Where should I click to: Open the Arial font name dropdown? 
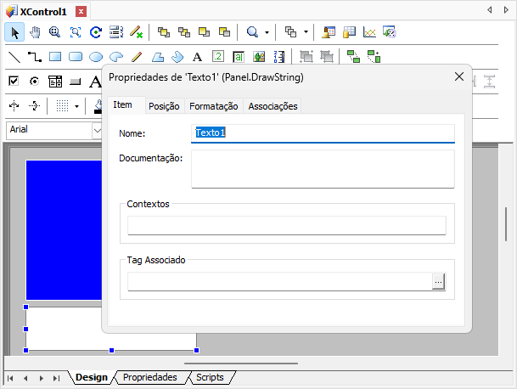pyautogui.click(x=97, y=130)
